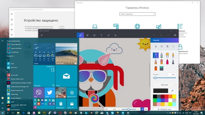Select the Text tool in Paint 3D
This screenshot has width=205, height=115.
tap(101, 35)
